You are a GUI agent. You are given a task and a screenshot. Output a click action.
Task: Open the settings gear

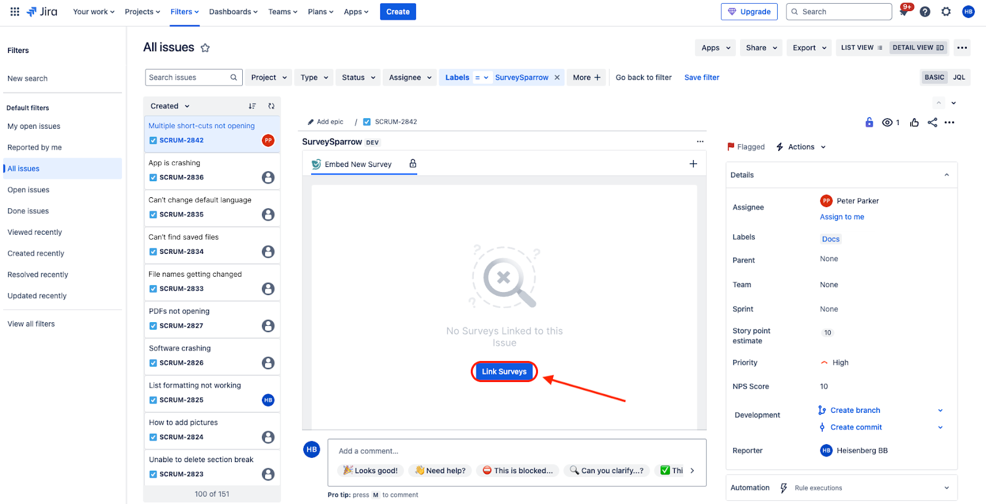pyautogui.click(x=946, y=12)
